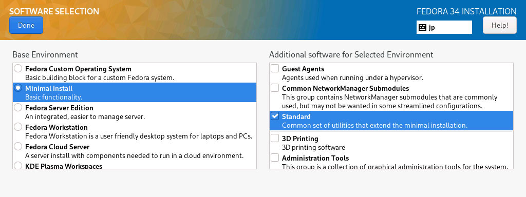
Task: Select Fedora Custom Operating System radio button
Action: coord(18,69)
